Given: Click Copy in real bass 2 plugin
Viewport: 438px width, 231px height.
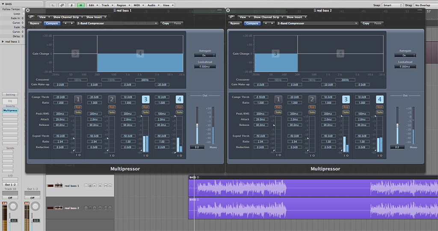Looking at the screenshot, I should (366, 23).
